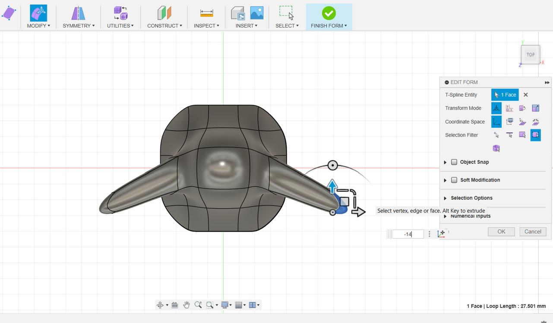Collapse the Edit Form panel header
553x323 pixels.
[447, 82]
